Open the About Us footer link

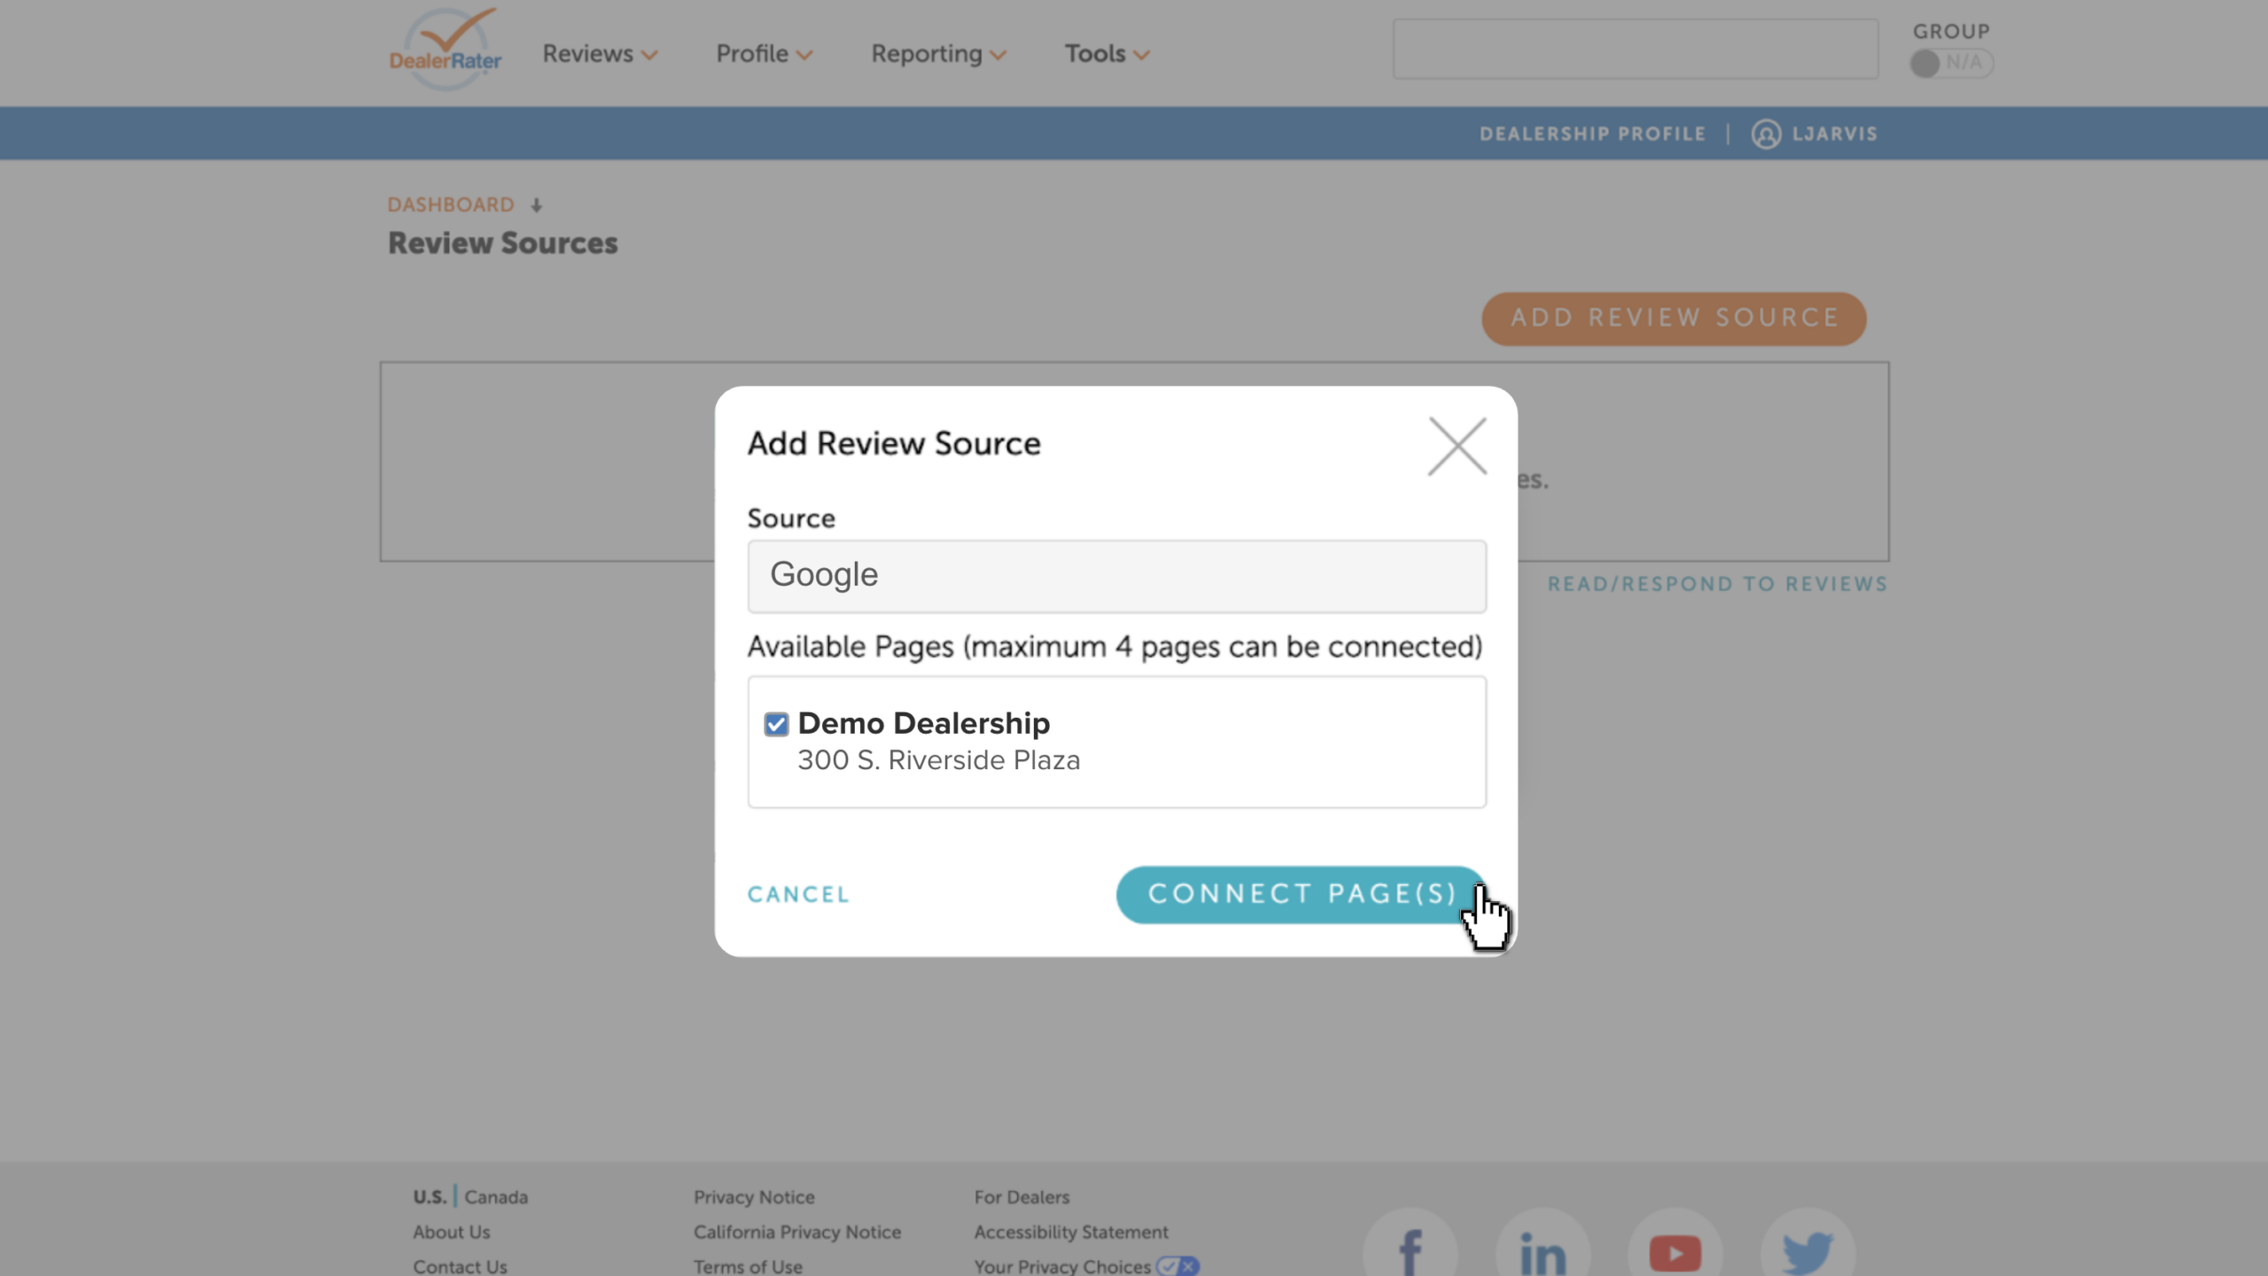(x=451, y=1232)
